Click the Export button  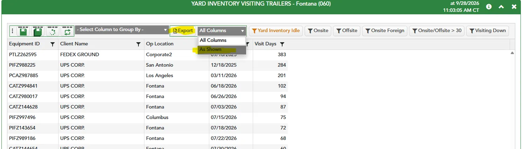point(183,31)
